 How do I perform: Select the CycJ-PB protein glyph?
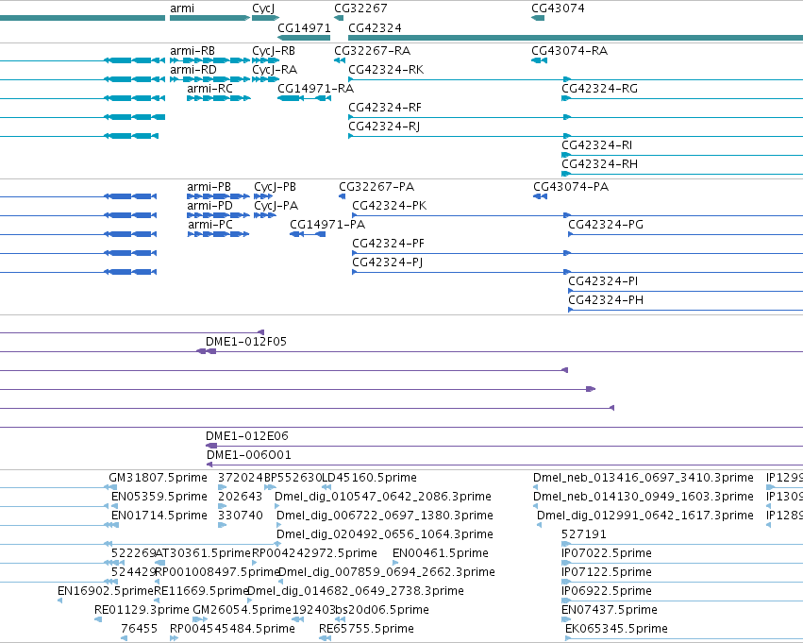point(263,196)
